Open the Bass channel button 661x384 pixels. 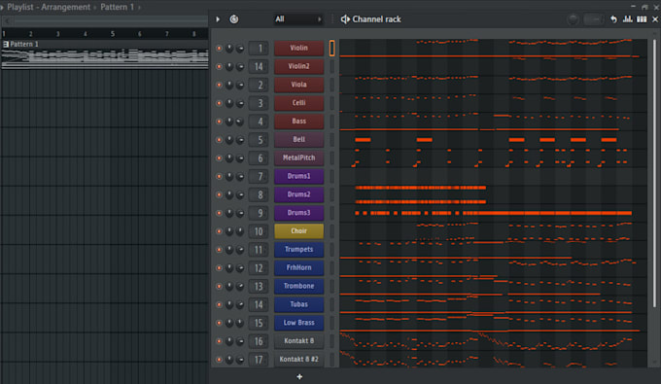coord(298,122)
